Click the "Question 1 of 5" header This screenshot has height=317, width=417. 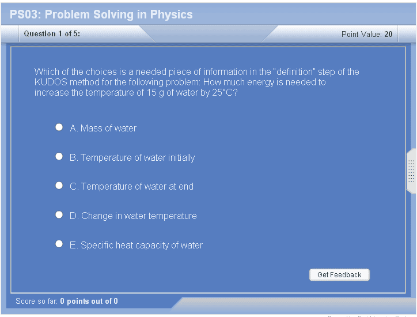(x=52, y=34)
